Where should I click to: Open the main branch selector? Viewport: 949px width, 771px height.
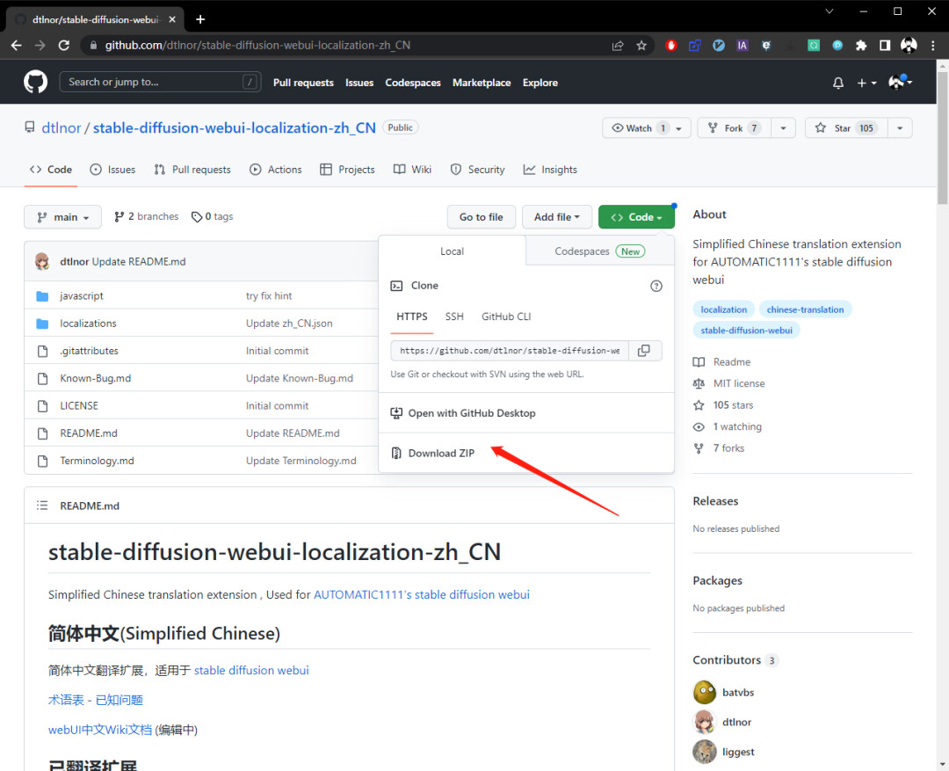[x=63, y=217]
